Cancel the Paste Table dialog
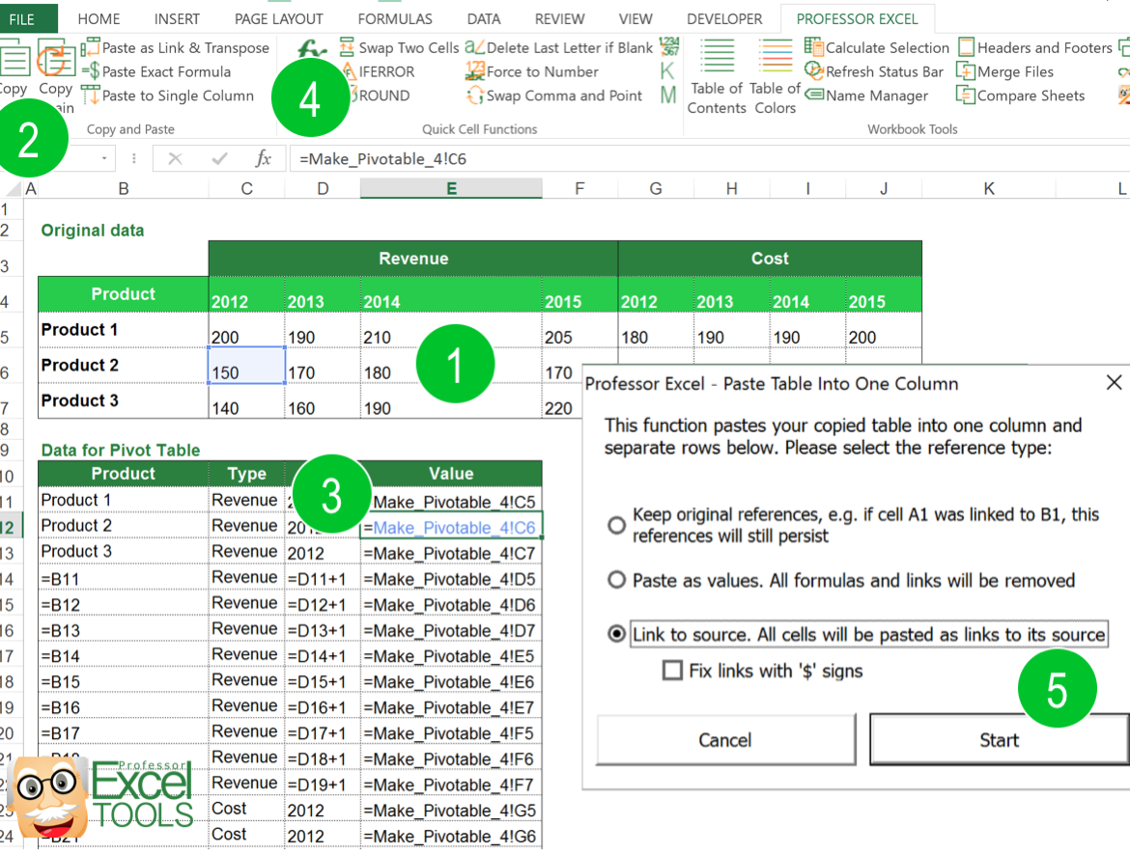This screenshot has width=1130, height=853. [724, 739]
